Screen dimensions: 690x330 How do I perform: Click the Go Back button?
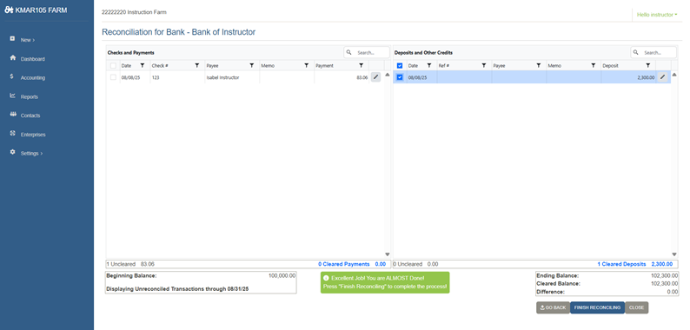point(553,307)
